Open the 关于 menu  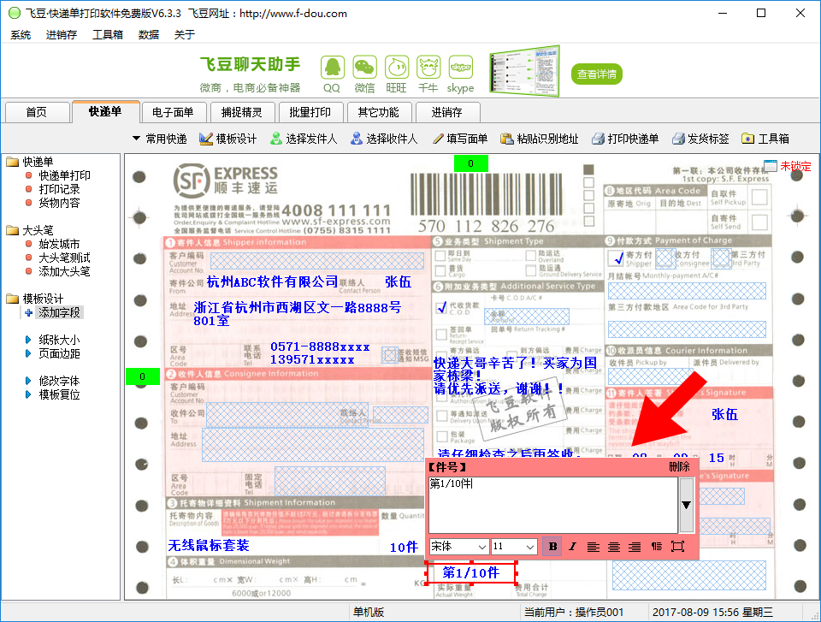(185, 34)
